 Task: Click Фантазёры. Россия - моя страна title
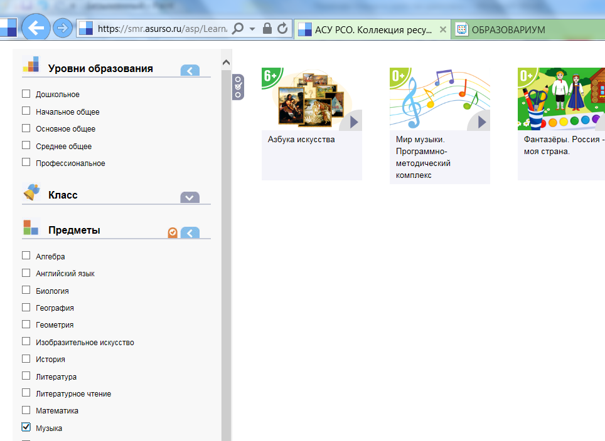[x=564, y=145]
